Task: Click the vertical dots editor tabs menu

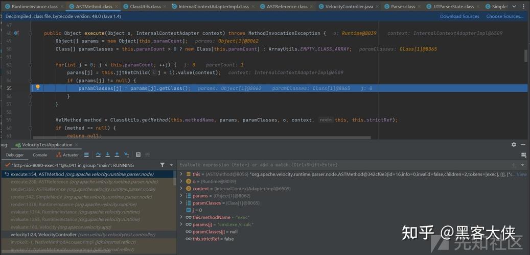Action: tap(524, 7)
